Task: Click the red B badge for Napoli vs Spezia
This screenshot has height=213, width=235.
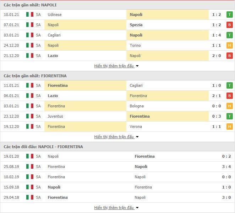Action: pyautogui.click(x=229, y=25)
